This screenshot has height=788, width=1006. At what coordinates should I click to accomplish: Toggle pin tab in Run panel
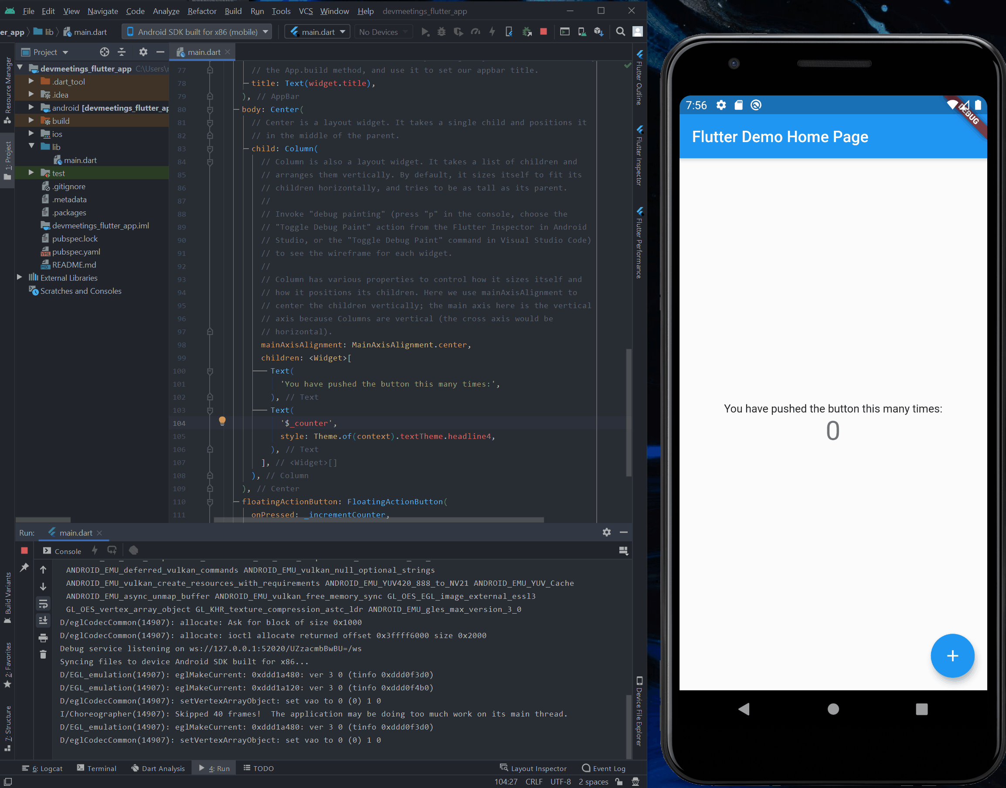(24, 567)
